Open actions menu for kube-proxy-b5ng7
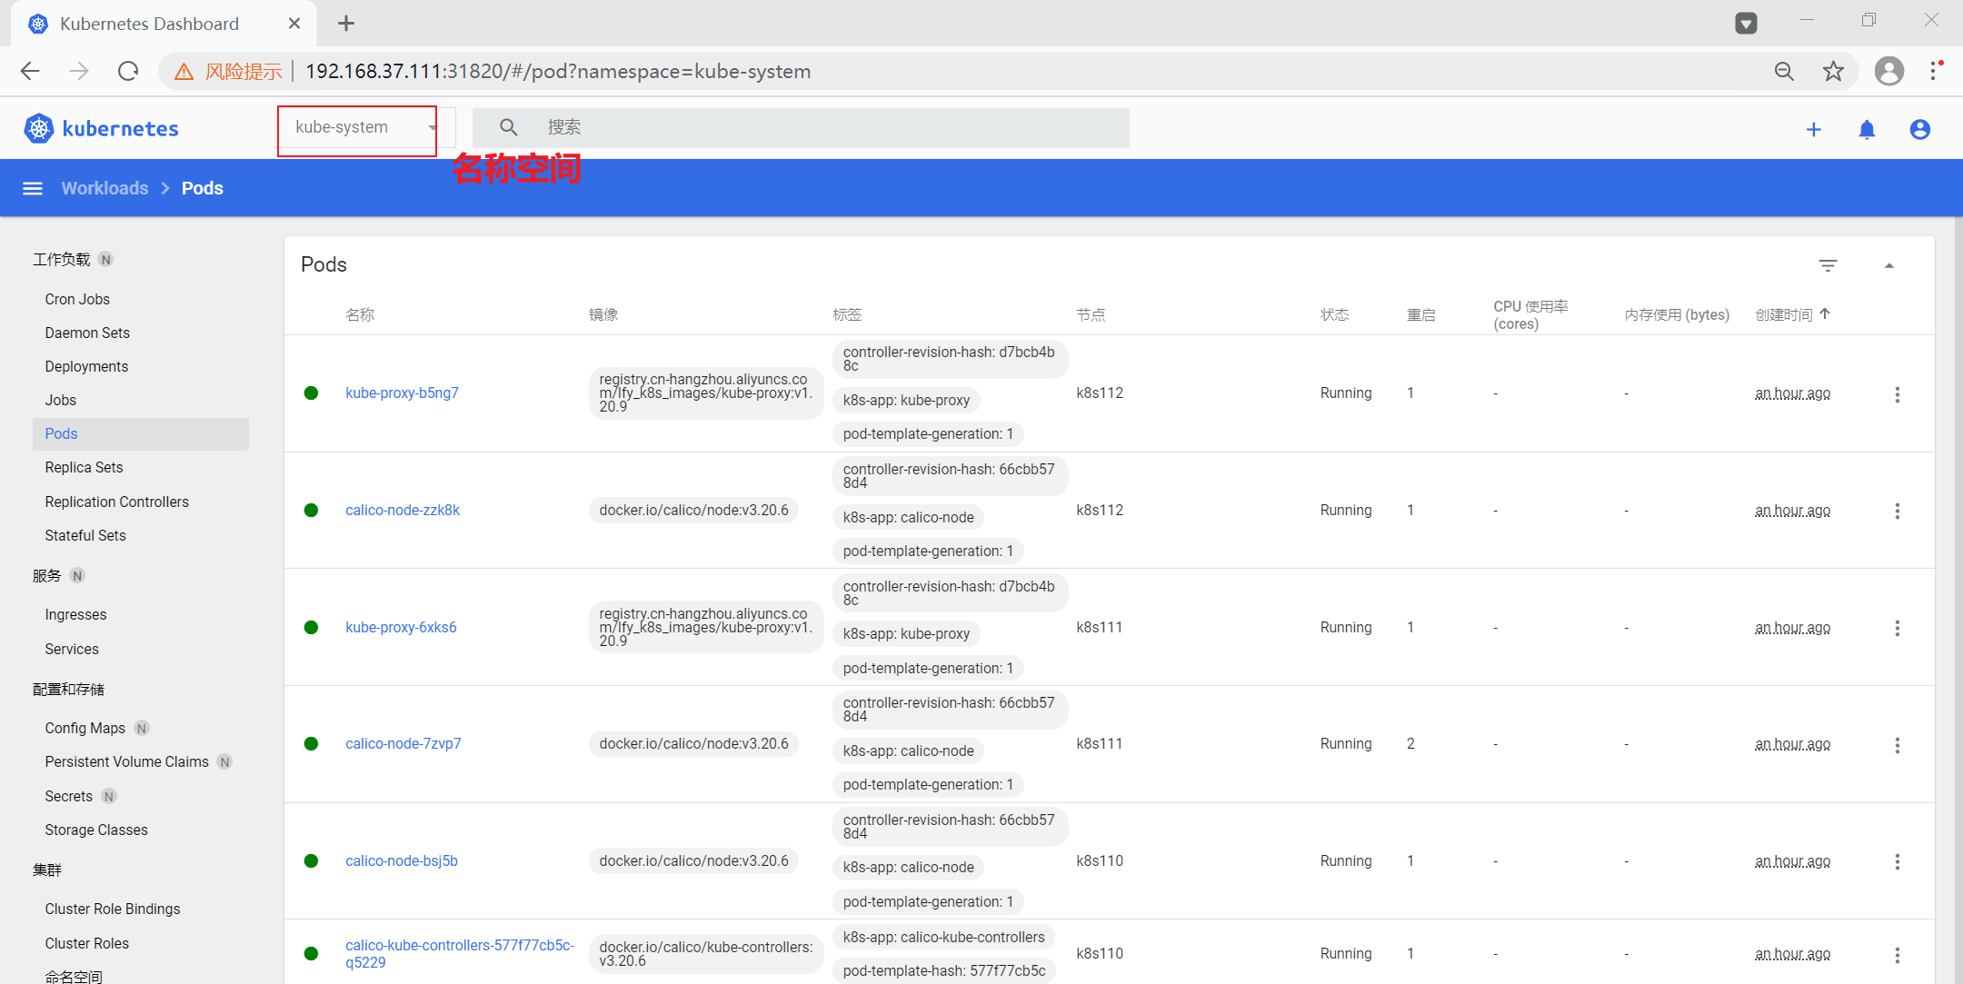Viewport: 1963px width, 984px height. [1897, 394]
